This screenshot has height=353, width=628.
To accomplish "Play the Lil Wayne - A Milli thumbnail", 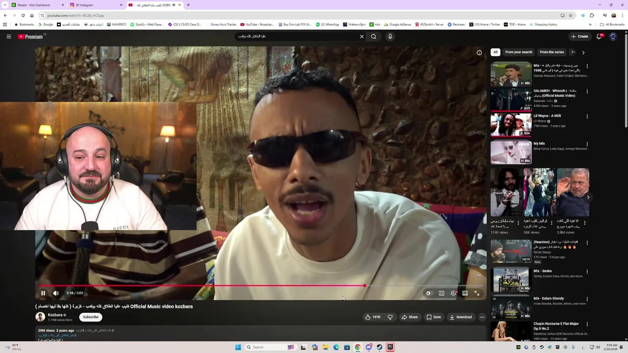I will pyautogui.click(x=511, y=125).
